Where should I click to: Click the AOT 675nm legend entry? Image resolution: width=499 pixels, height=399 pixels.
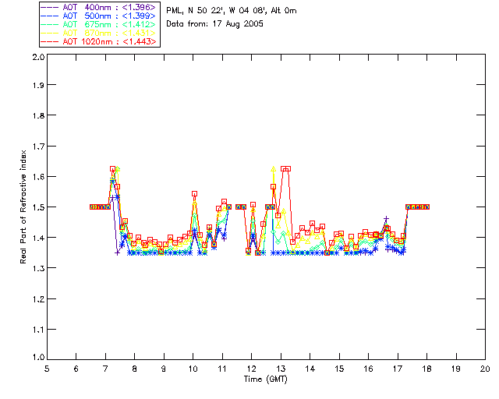point(99,24)
